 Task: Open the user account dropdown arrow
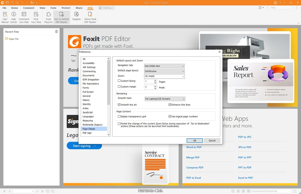(279, 3)
